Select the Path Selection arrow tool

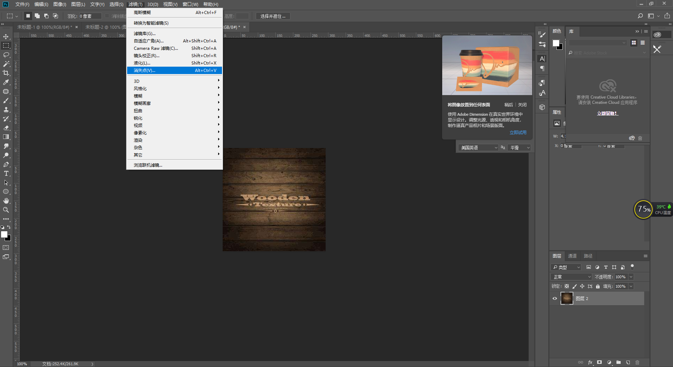pos(6,182)
